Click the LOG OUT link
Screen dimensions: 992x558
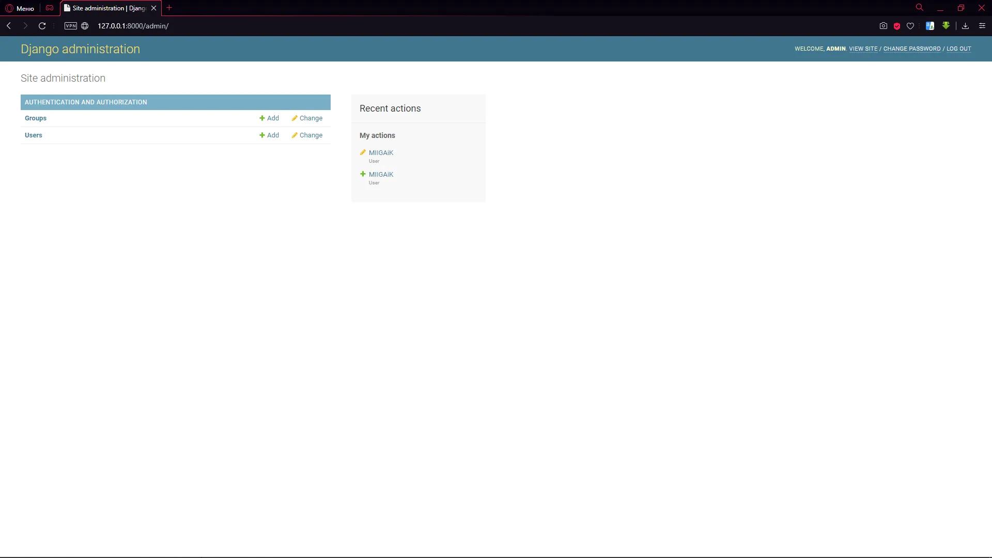pos(958,49)
